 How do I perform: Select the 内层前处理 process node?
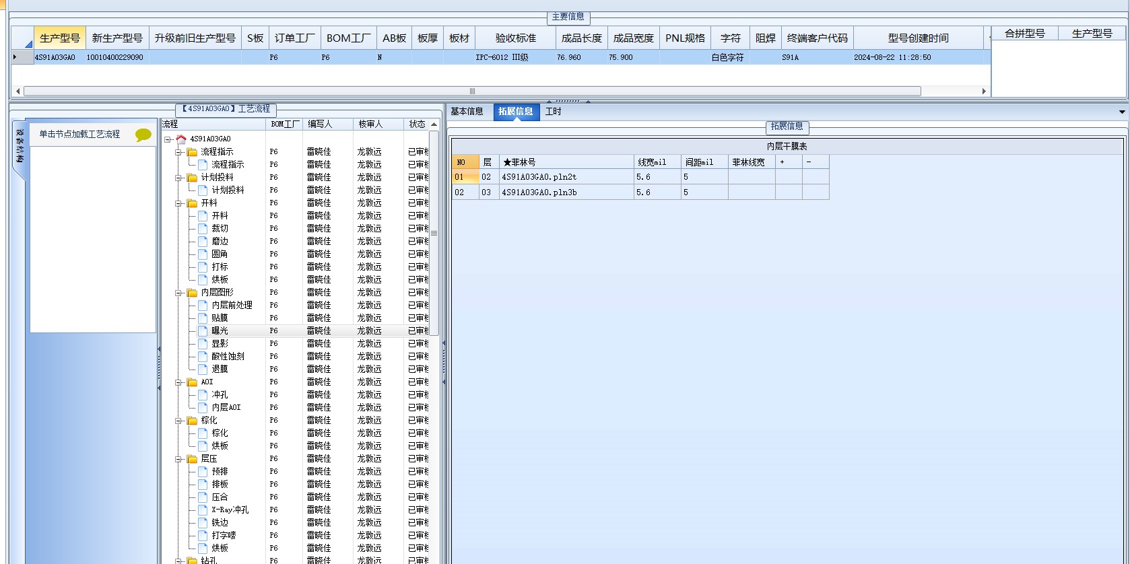(x=232, y=306)
